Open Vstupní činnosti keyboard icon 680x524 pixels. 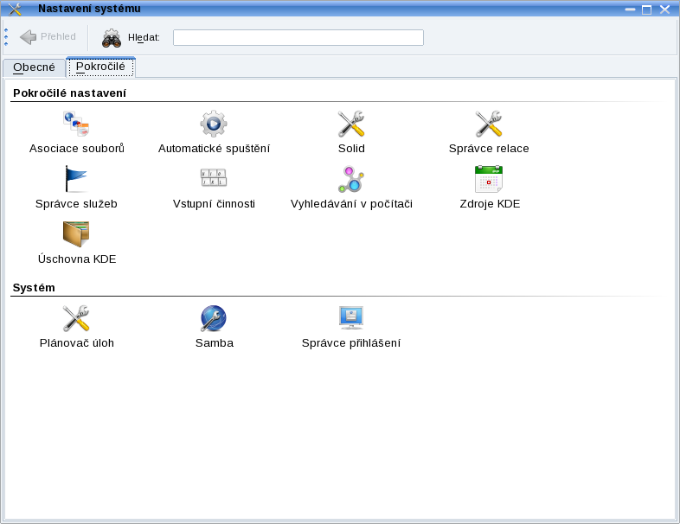(214, 178)
